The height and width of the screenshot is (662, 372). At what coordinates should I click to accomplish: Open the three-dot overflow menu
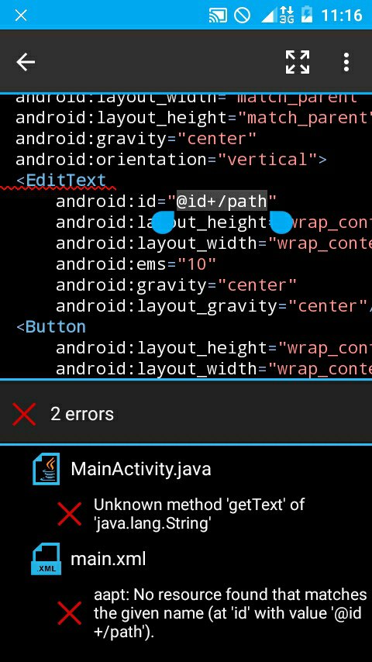(x=346, y=62)
